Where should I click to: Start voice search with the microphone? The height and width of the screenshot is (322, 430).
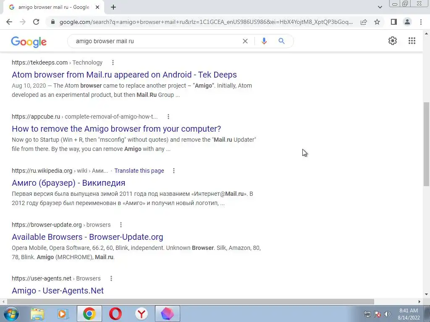pos(264,41)
